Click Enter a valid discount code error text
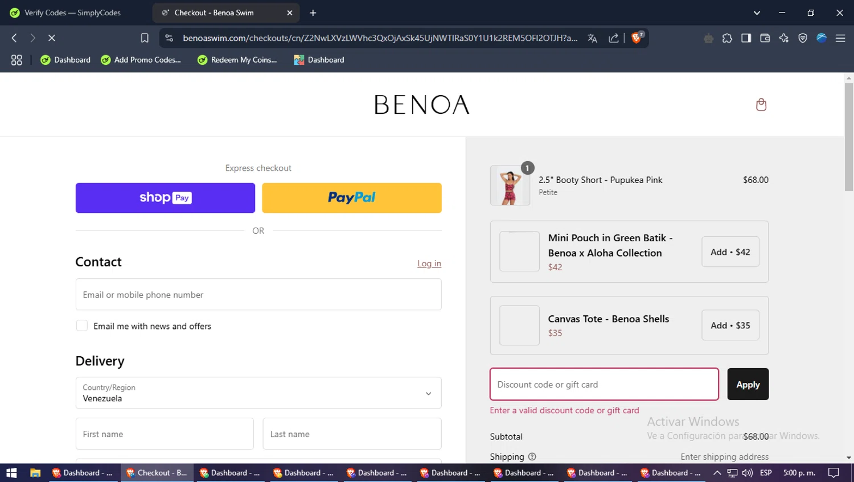Image resolution: width=854 pixels, height=482 pixels. coord(564,410)
